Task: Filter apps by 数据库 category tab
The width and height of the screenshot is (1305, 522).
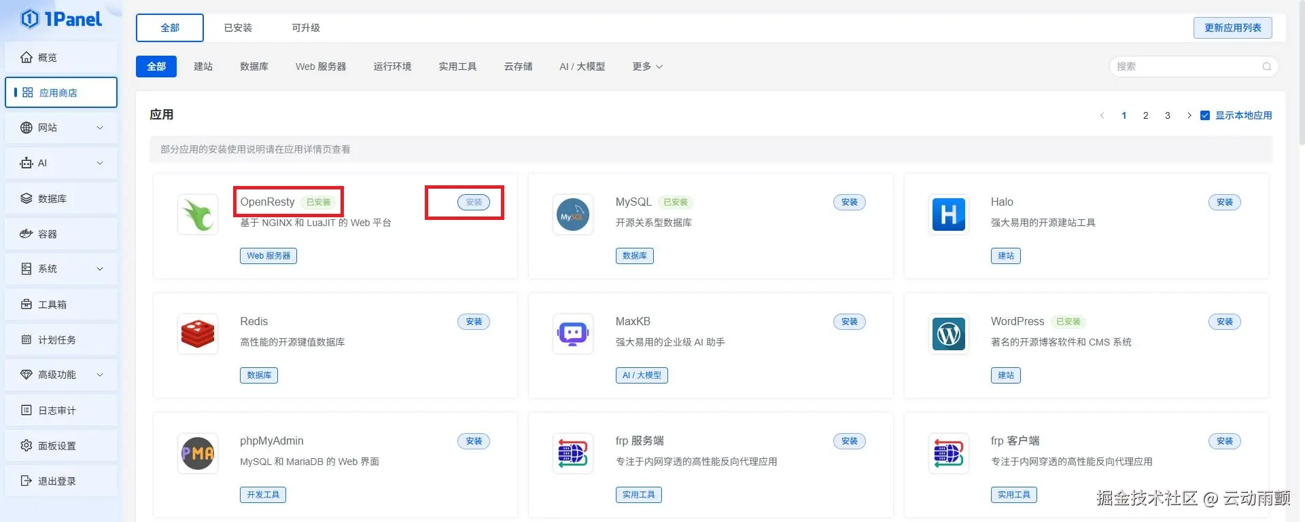Action: coord(254,67)
